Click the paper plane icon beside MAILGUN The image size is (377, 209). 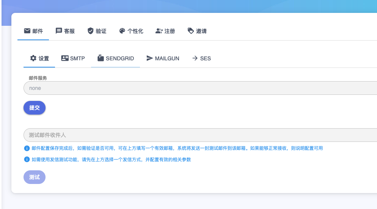[149, 58]
